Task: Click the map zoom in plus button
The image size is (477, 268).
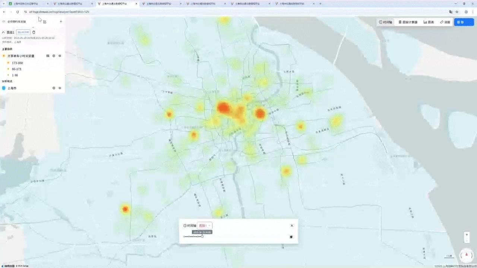Action: tap(467, 235)
